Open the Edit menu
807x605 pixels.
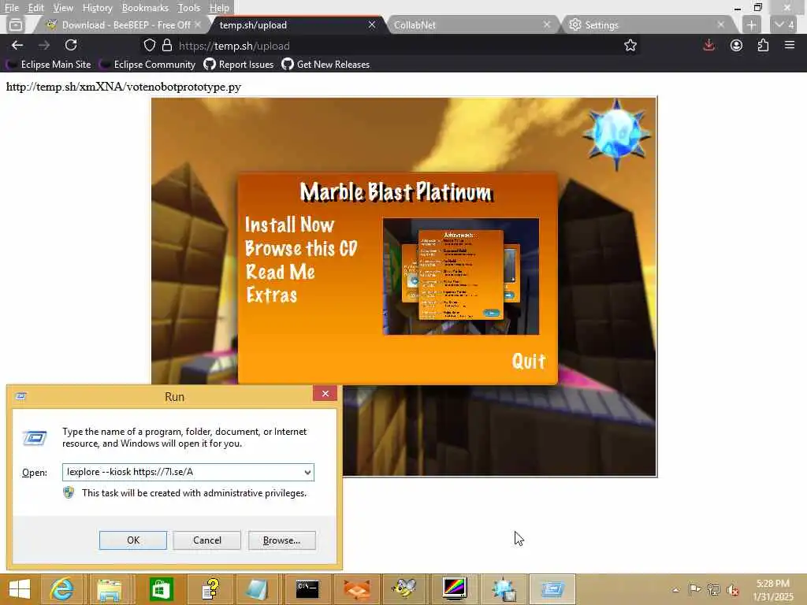(35, 8)
